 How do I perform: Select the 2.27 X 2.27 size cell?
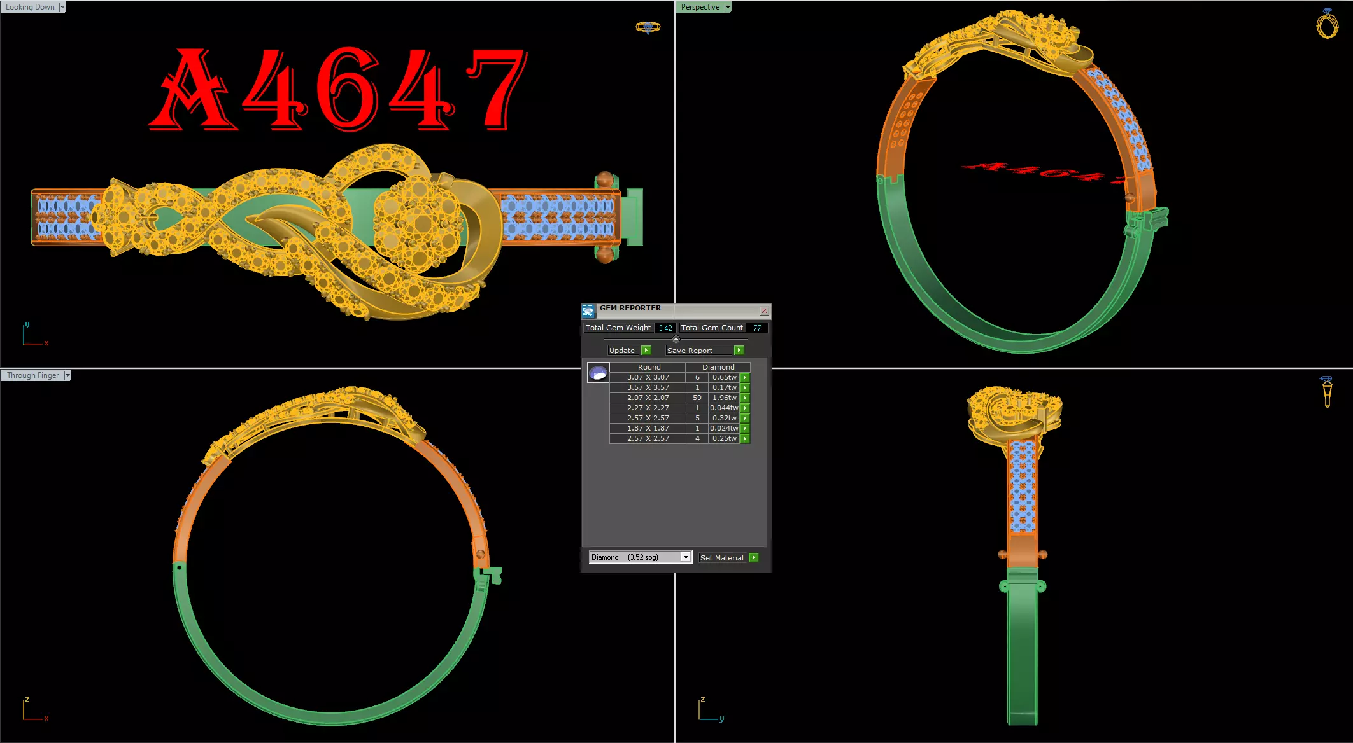tap(648, 408)
